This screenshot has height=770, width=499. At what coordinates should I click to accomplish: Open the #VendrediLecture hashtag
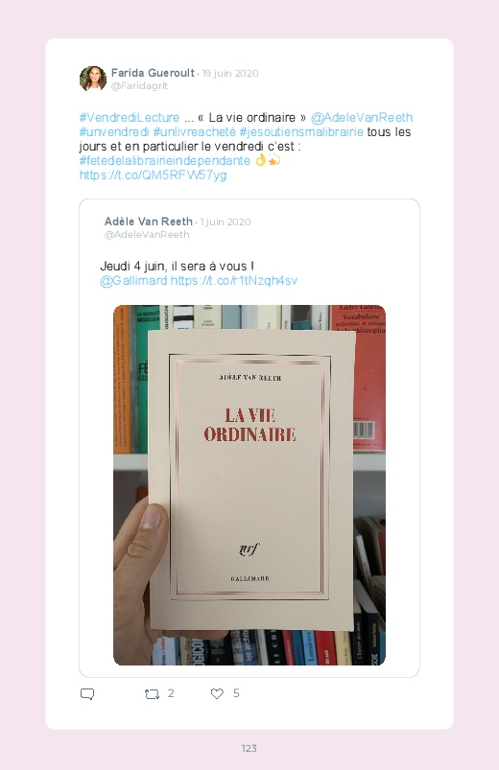click(x=130, y=118)
